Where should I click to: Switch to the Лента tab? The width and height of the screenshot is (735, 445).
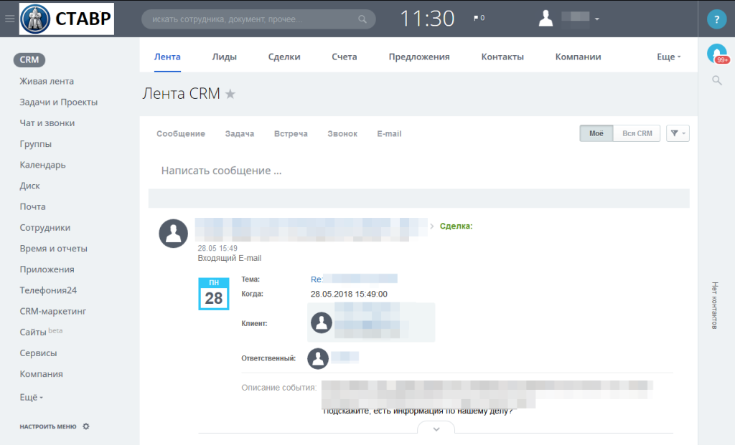click(x=167, y=57)
